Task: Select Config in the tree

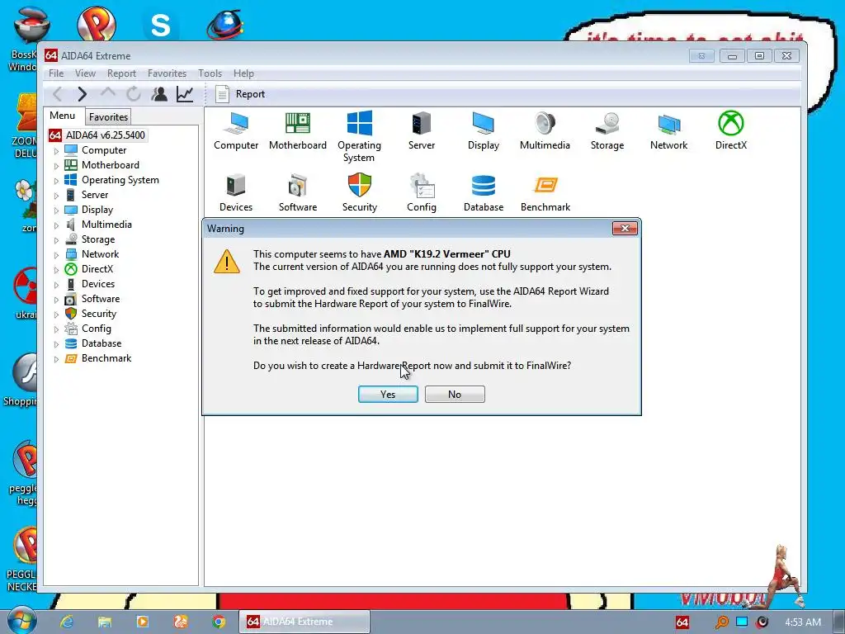Action: click(97, 329)
